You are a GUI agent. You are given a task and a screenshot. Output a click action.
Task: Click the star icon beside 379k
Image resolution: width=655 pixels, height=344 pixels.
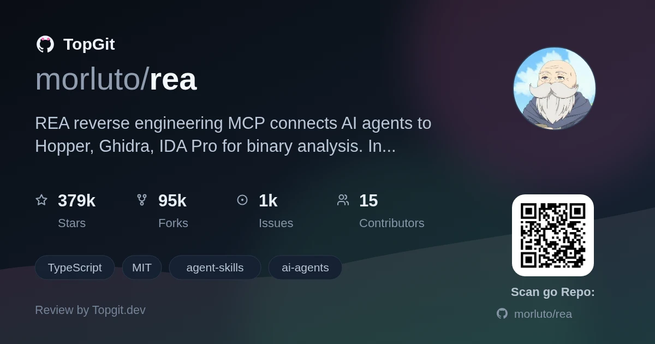pos(41,200)
